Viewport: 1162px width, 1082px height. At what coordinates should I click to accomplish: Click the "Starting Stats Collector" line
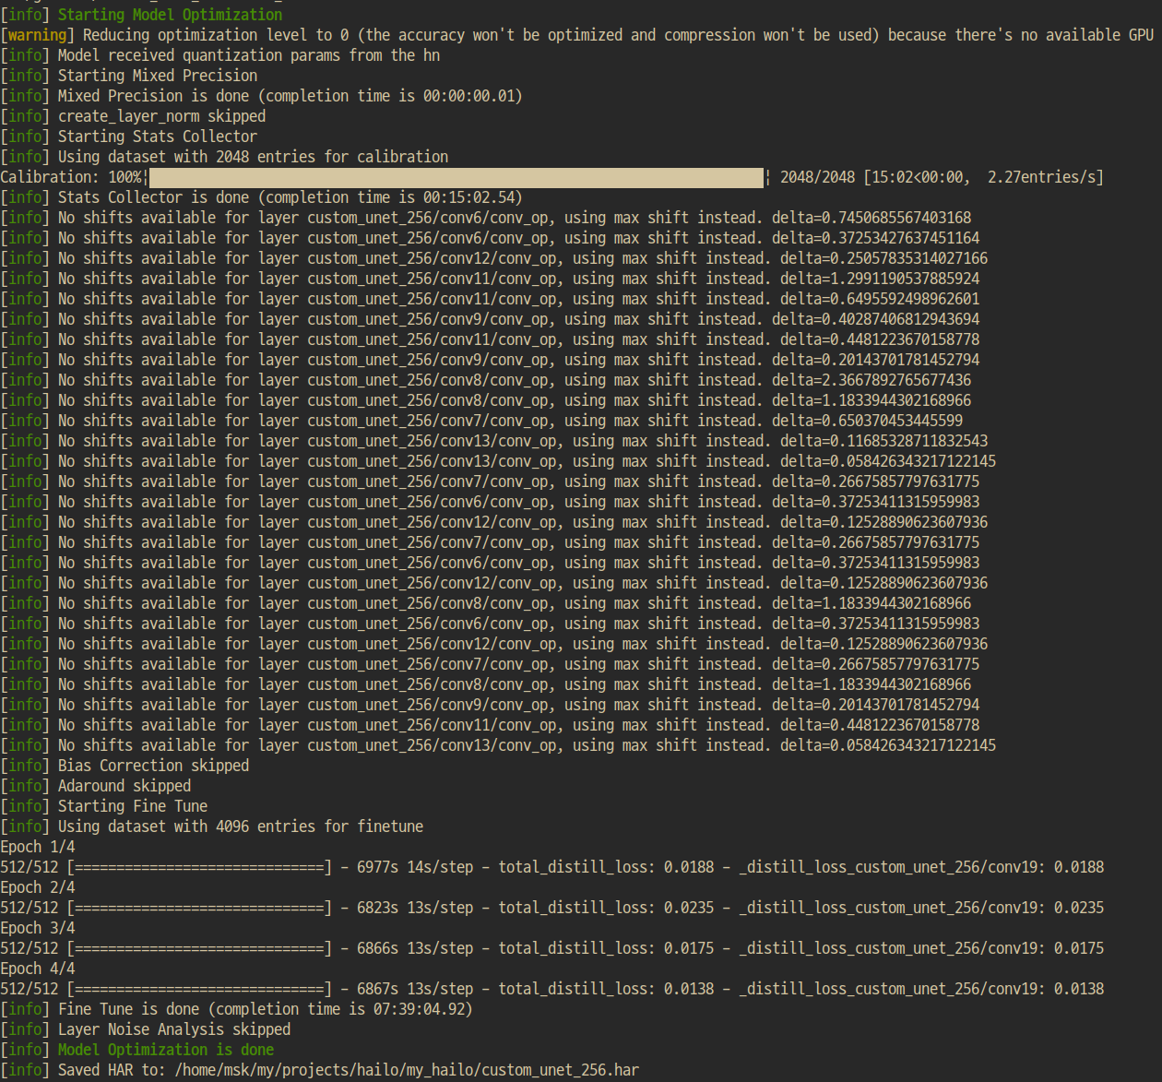[x=157, y=137]
